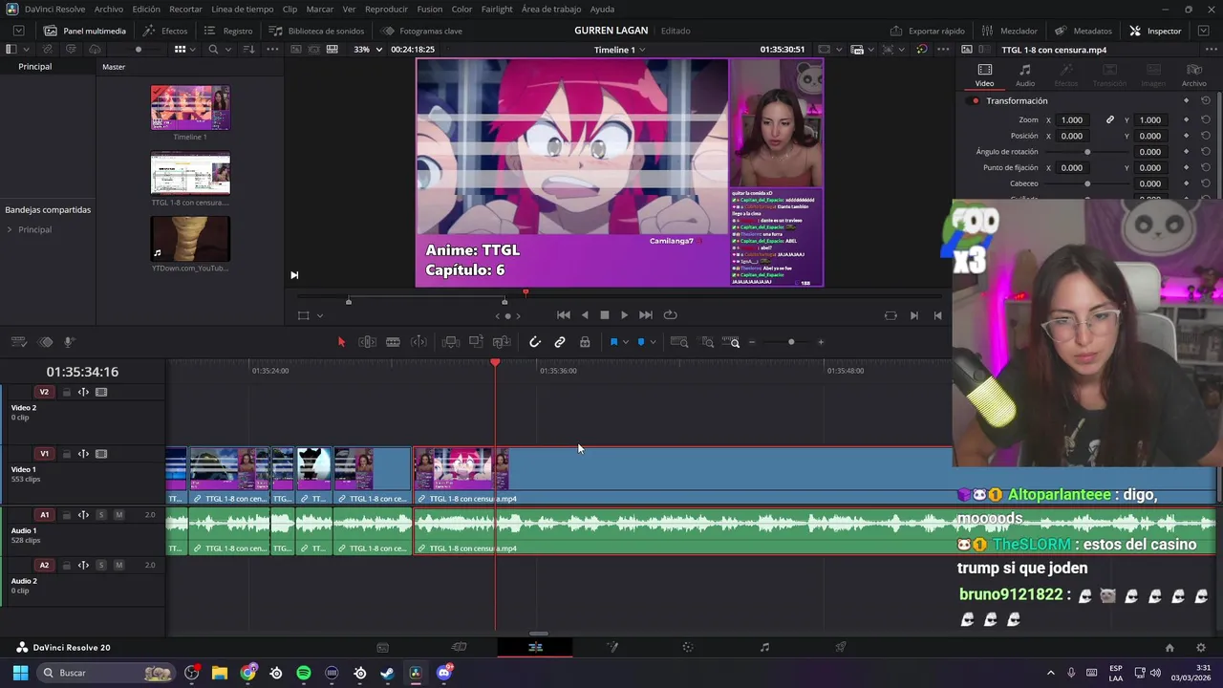Jump to first frame in viewer
Screen dimensions: 1223x688
click(564, 315)
